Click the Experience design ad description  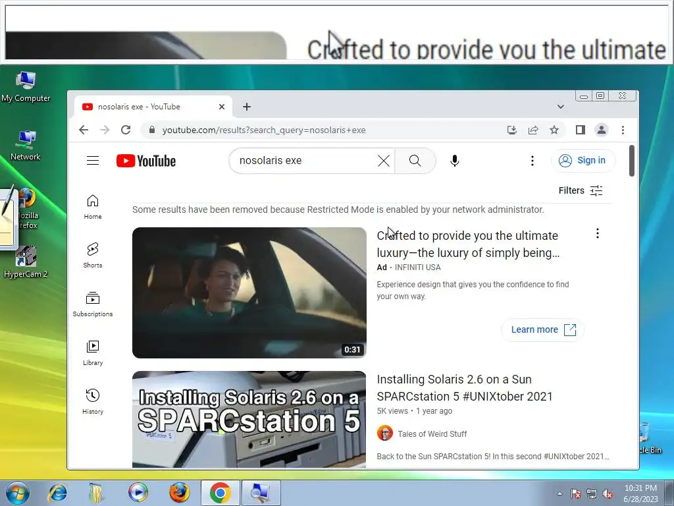pyautogui.click(x=473, y=291)
